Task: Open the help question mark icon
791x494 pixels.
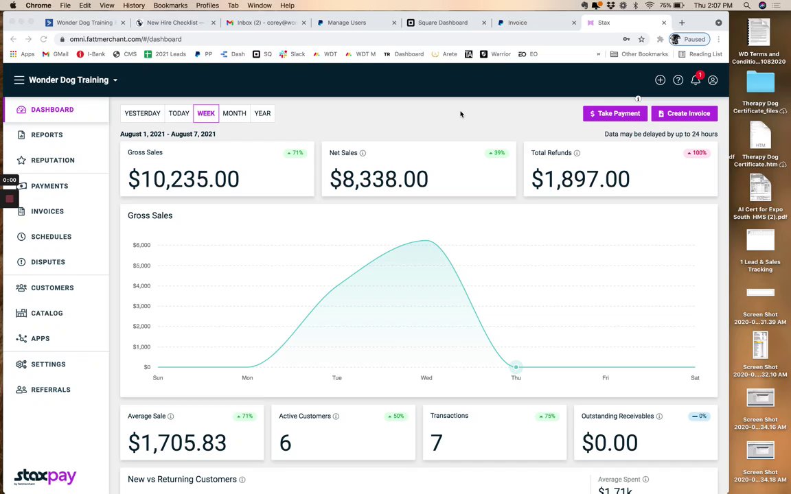Action: 678,80
